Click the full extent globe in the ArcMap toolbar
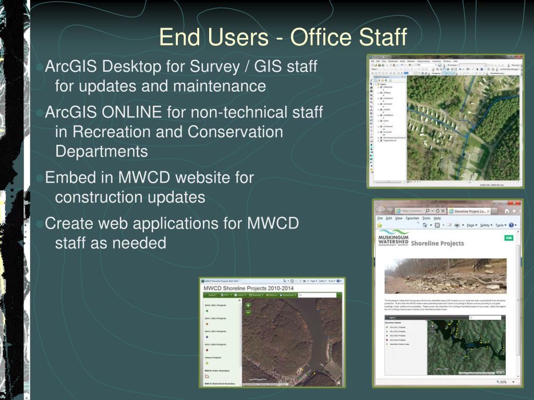534x400 pixels. pyautogui.click(x=448, y=69)
